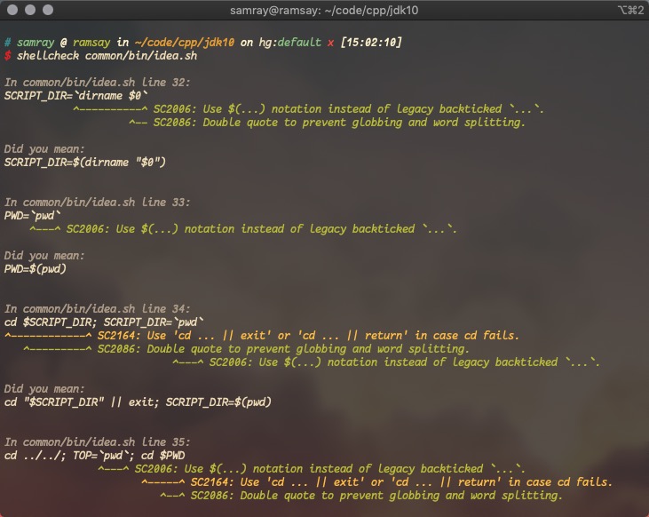
Task: Click the hg:default branch label
Action: [x=289, y=43]
